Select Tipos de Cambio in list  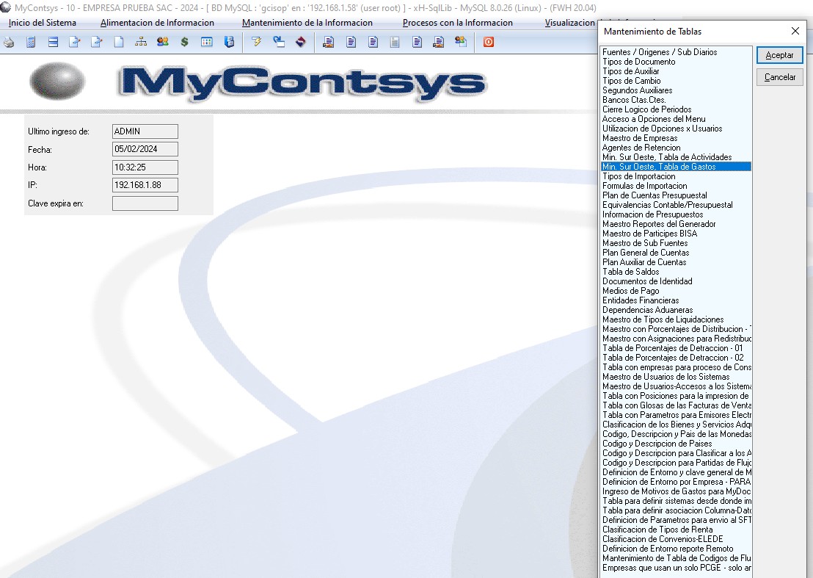631,81
